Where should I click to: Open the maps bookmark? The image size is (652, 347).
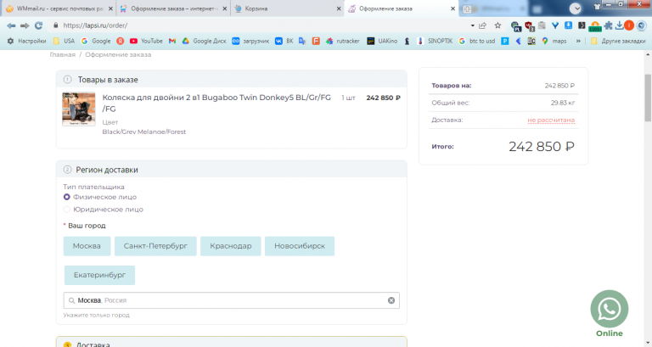point(554,41)
